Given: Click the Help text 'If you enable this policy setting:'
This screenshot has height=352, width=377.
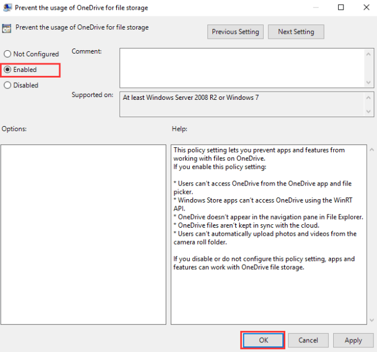Looking at the screenshot, I should (x=220, y=167).
